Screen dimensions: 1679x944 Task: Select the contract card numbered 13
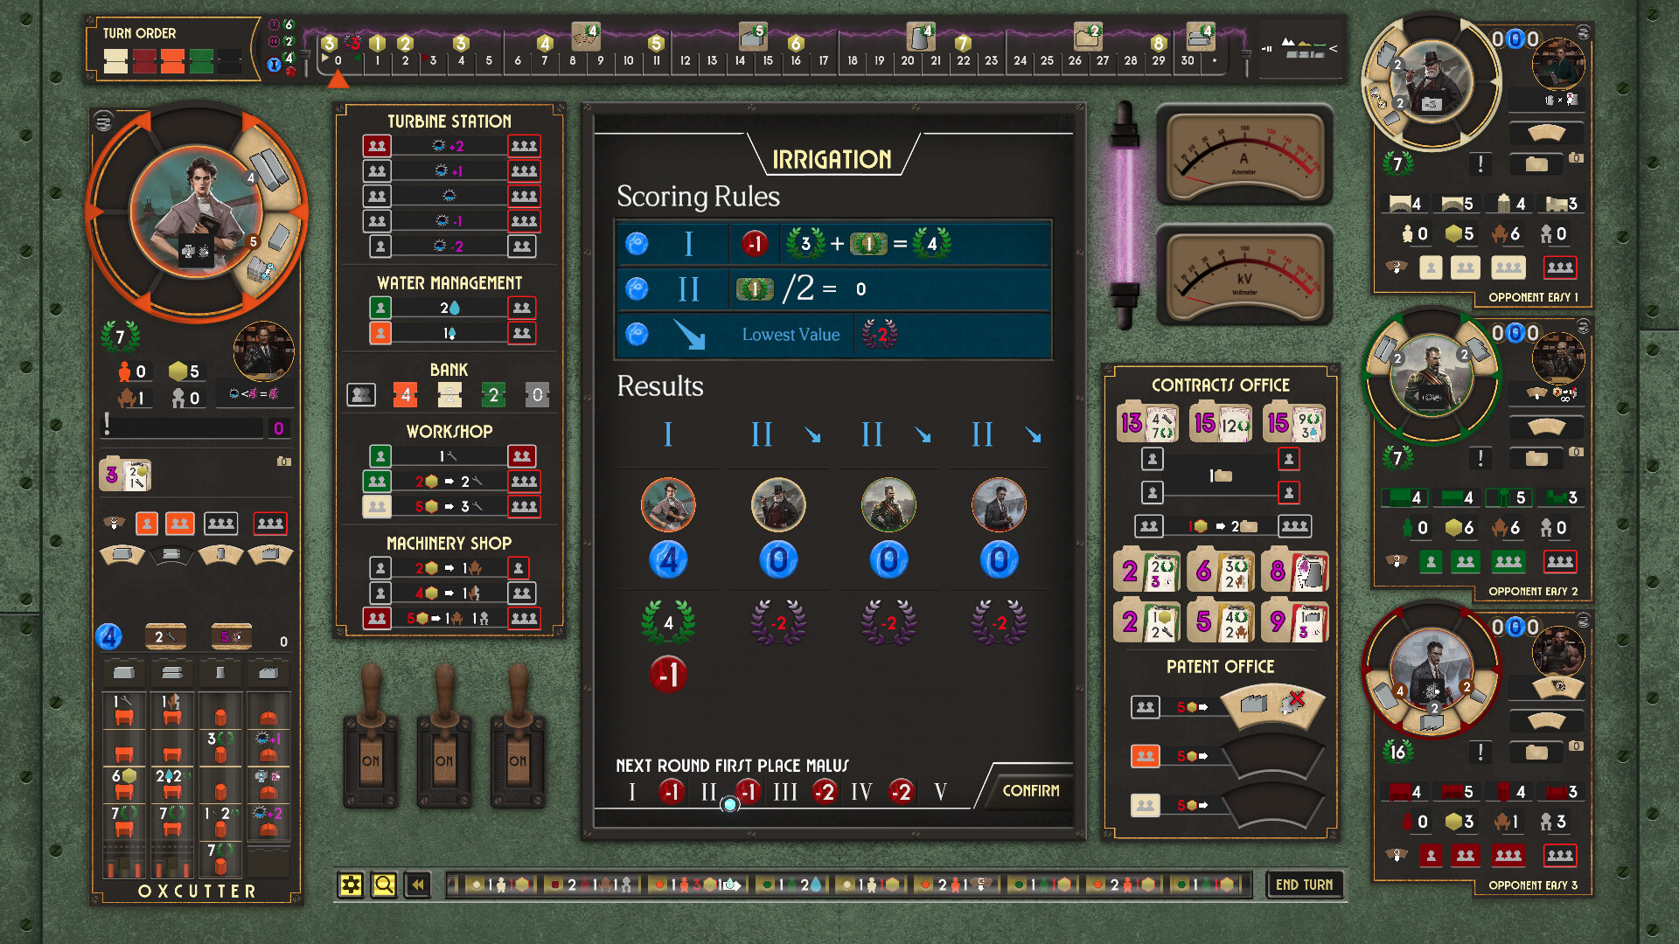[x=1146, y=424]
